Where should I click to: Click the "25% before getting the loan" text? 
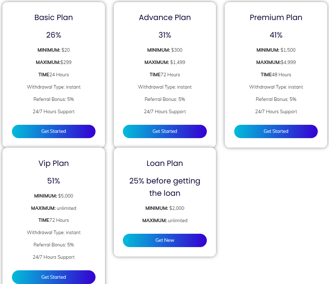[165, 187]
